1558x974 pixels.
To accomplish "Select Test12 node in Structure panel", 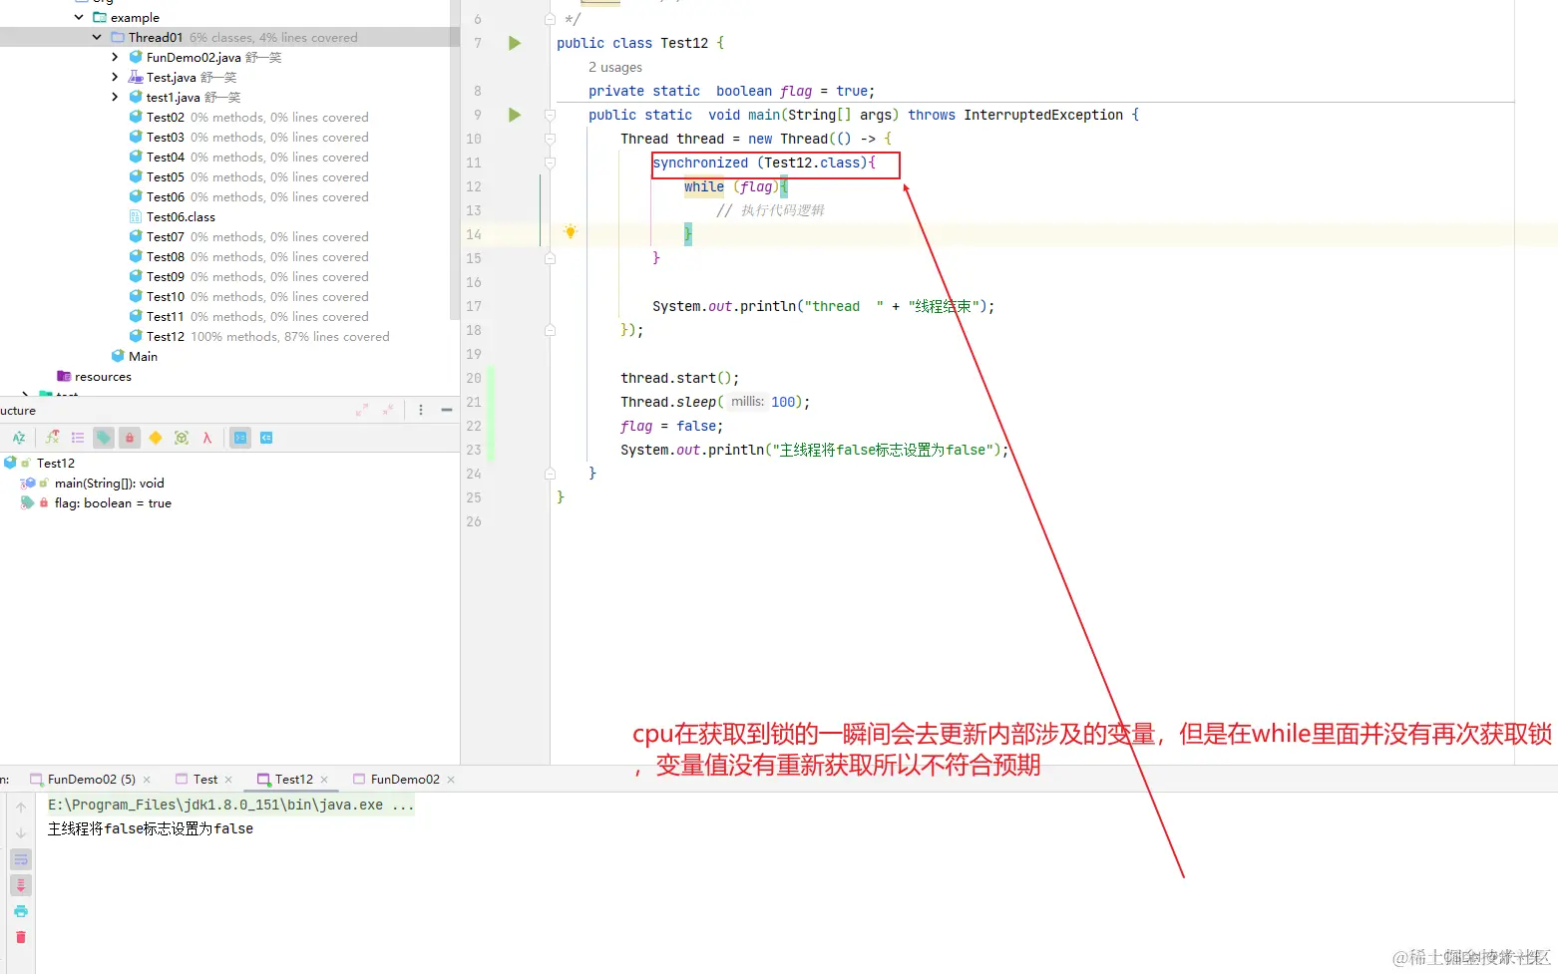I will (x=56, y=463).
